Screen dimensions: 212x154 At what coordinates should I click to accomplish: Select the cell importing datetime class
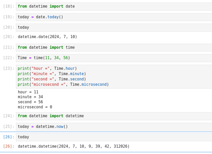pos(114,116)
